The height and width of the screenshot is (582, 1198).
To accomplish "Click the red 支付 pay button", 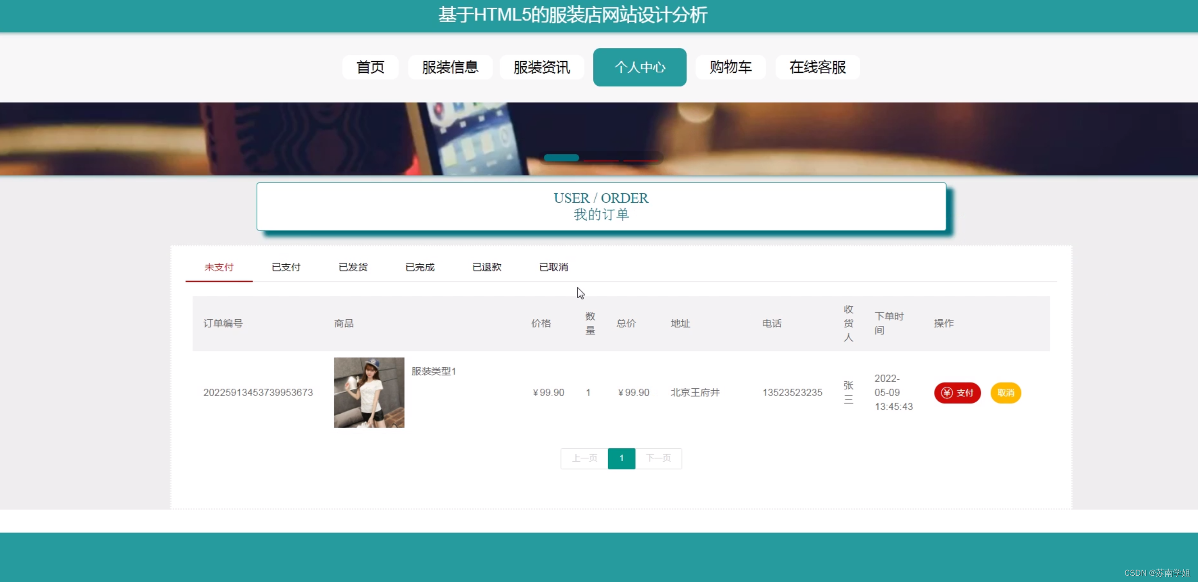I will click(957, 393).
